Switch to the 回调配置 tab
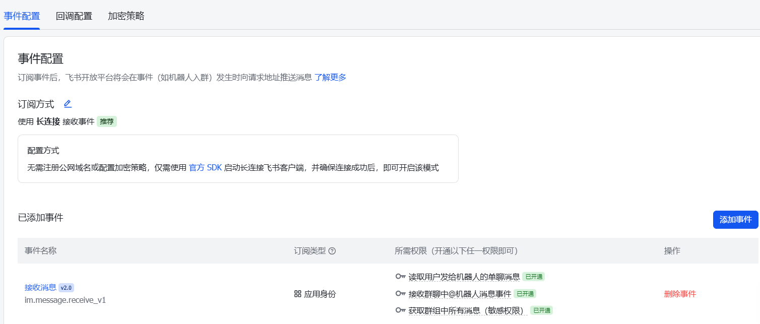This screenshot has height=324, width=760. (x=74, y=16)
